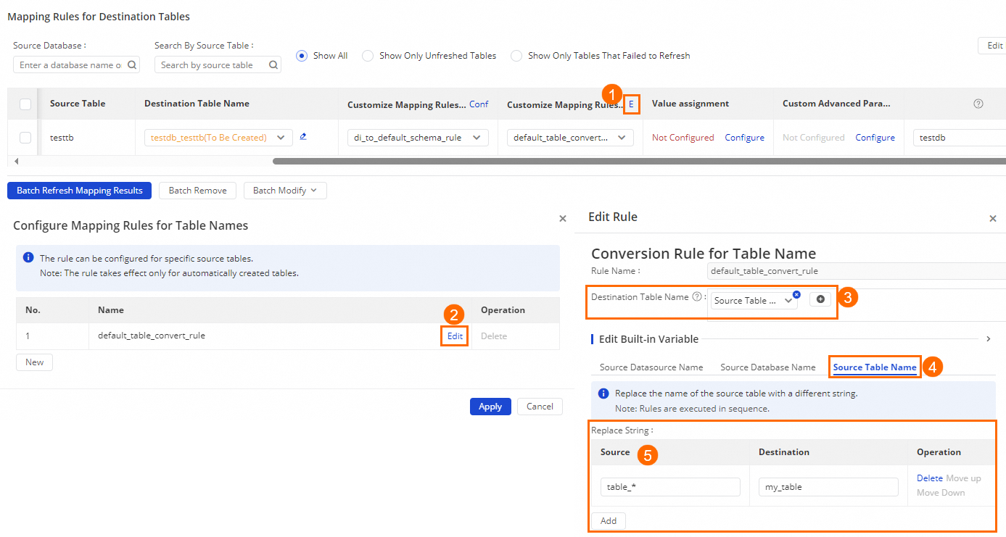Viewport: 1006px width, 537px height.
Task: Click Move Down in Replace String row
Action: pyautogui.click(x=941, y=493)
